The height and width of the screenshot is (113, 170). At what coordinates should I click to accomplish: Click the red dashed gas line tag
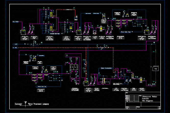(x=15, y=47)
